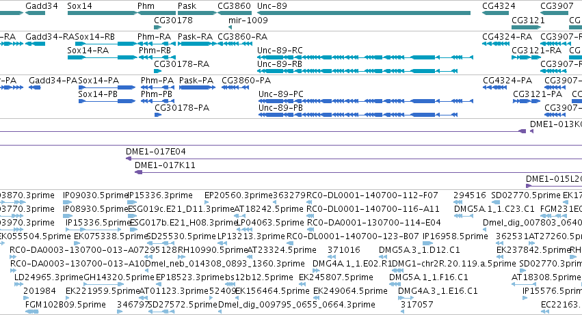
Task: Select transcript CG4324-RA
Action: coord(507,36)
